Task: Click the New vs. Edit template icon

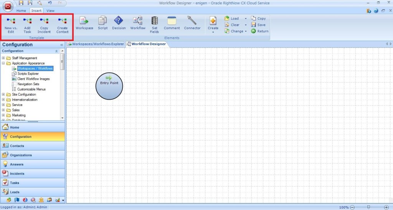Action: [x=11, y=25]
